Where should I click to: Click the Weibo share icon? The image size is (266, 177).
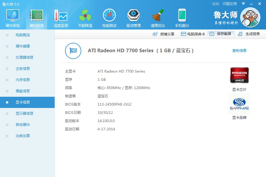[155, 34]
